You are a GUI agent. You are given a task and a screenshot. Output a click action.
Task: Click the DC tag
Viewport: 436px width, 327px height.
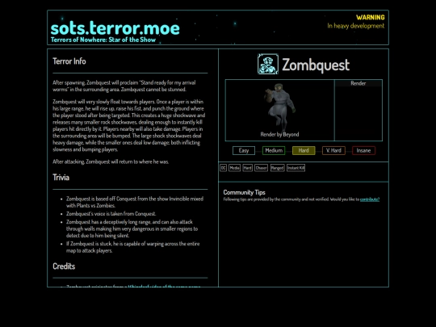(223, 168)
